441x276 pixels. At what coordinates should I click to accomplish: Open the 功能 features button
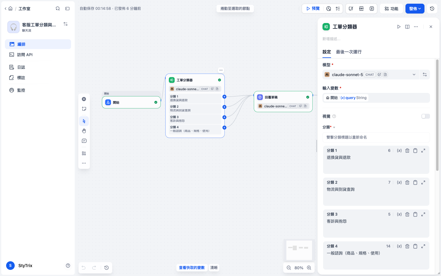pos(391,9)
